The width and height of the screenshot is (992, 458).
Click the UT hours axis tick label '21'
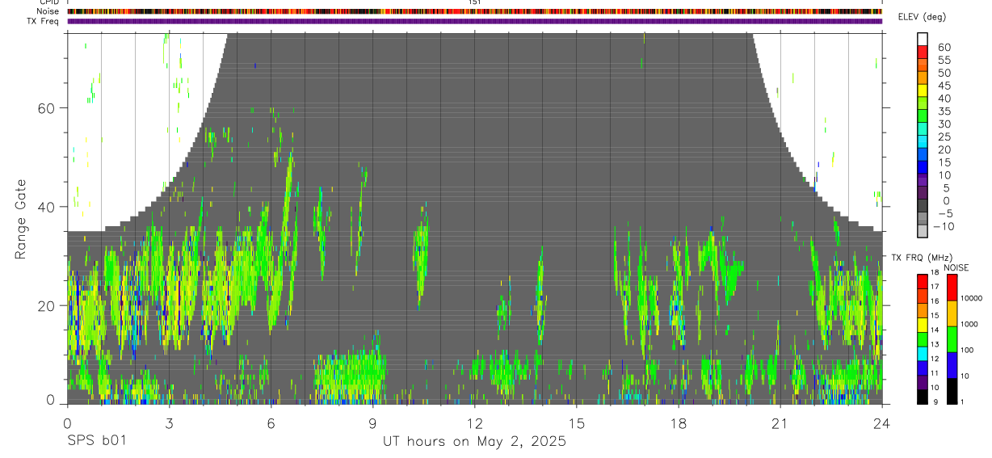point(780,422)
